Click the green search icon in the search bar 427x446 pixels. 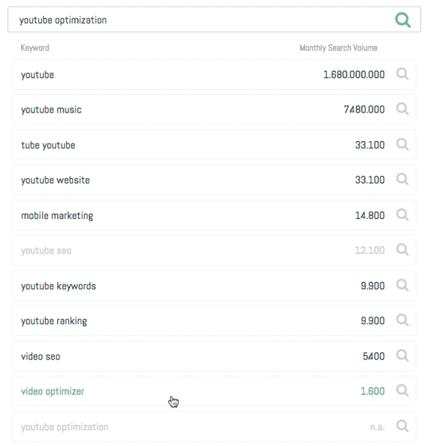click(x=403, y=20)
